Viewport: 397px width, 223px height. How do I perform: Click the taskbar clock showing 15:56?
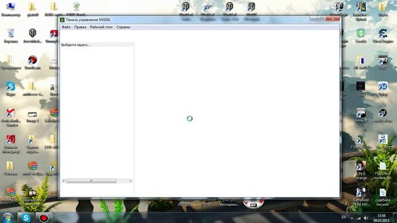381,218
